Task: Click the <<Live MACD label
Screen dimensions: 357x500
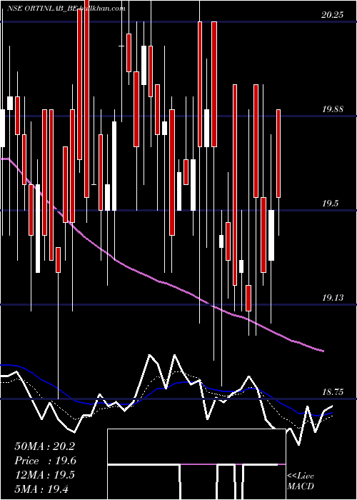Action: (x=301, y=481)
